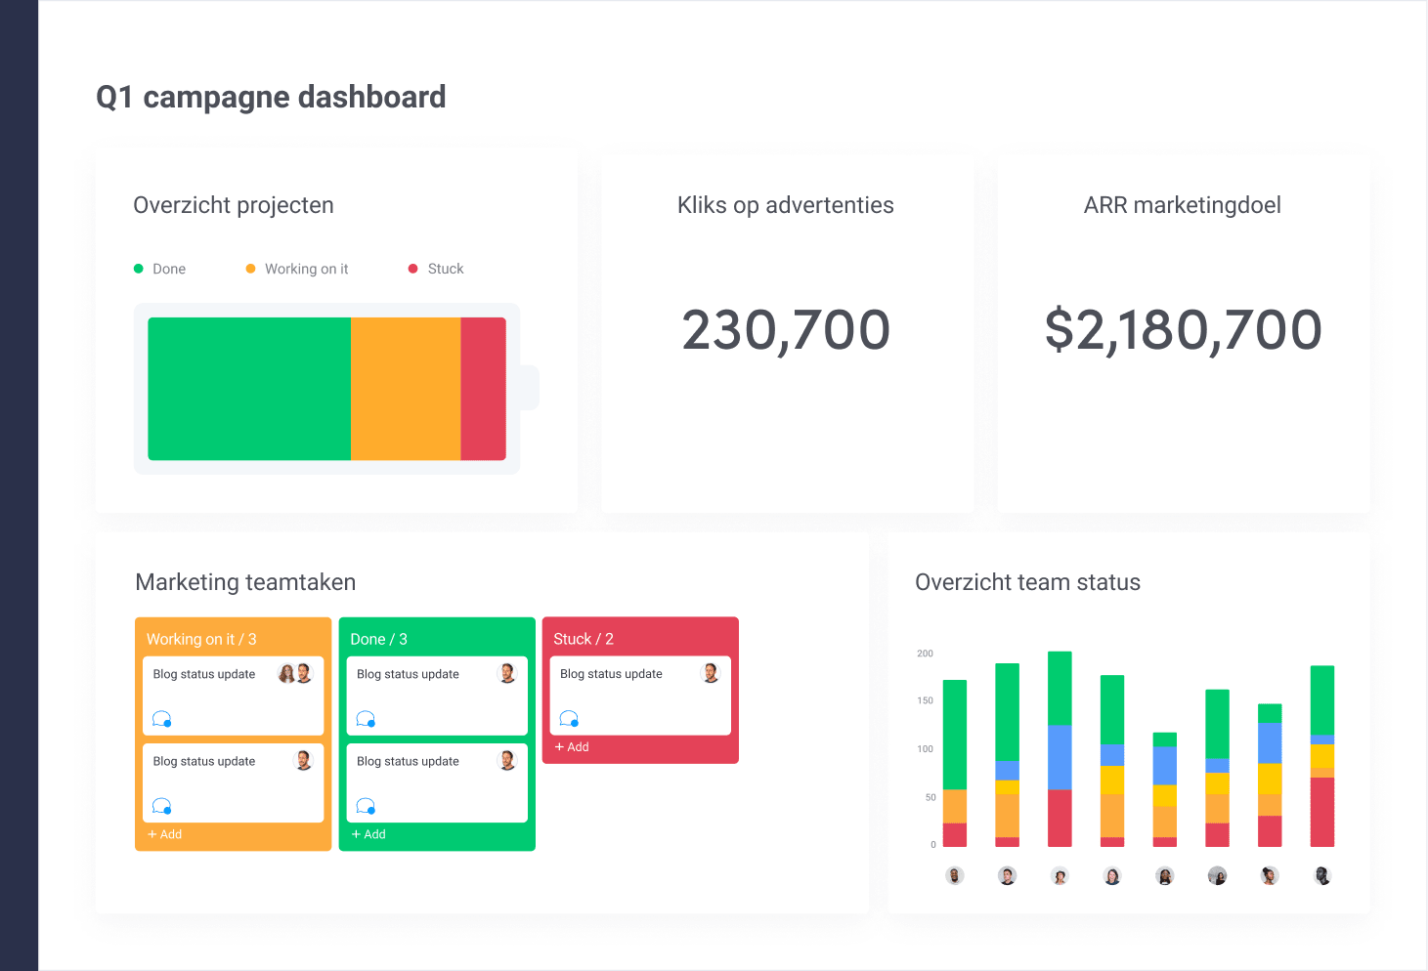Click the Stuck / 2 column header
Viewport: 1428px width, 971px height.
pyautogui.click(x=584, y=639)
